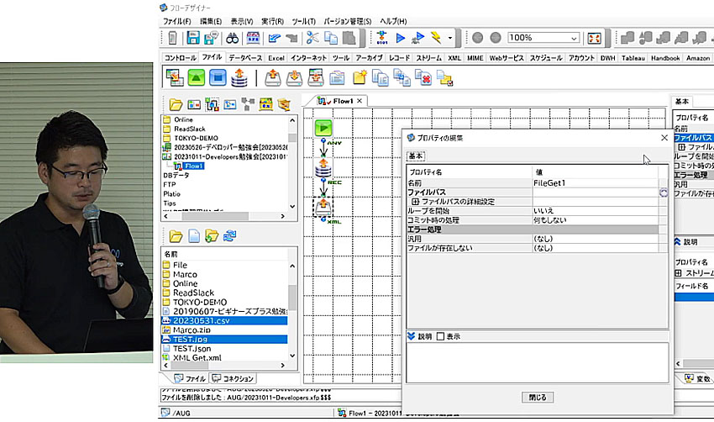This screenshot has height=422, width=714.
Task: Switch to the コネクション bottom tab
Action: coord(233,378)
